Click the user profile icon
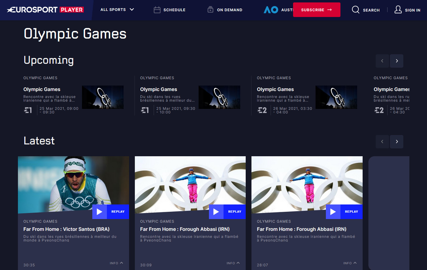This screenshot has width=427, height=270. click(398, 10)
